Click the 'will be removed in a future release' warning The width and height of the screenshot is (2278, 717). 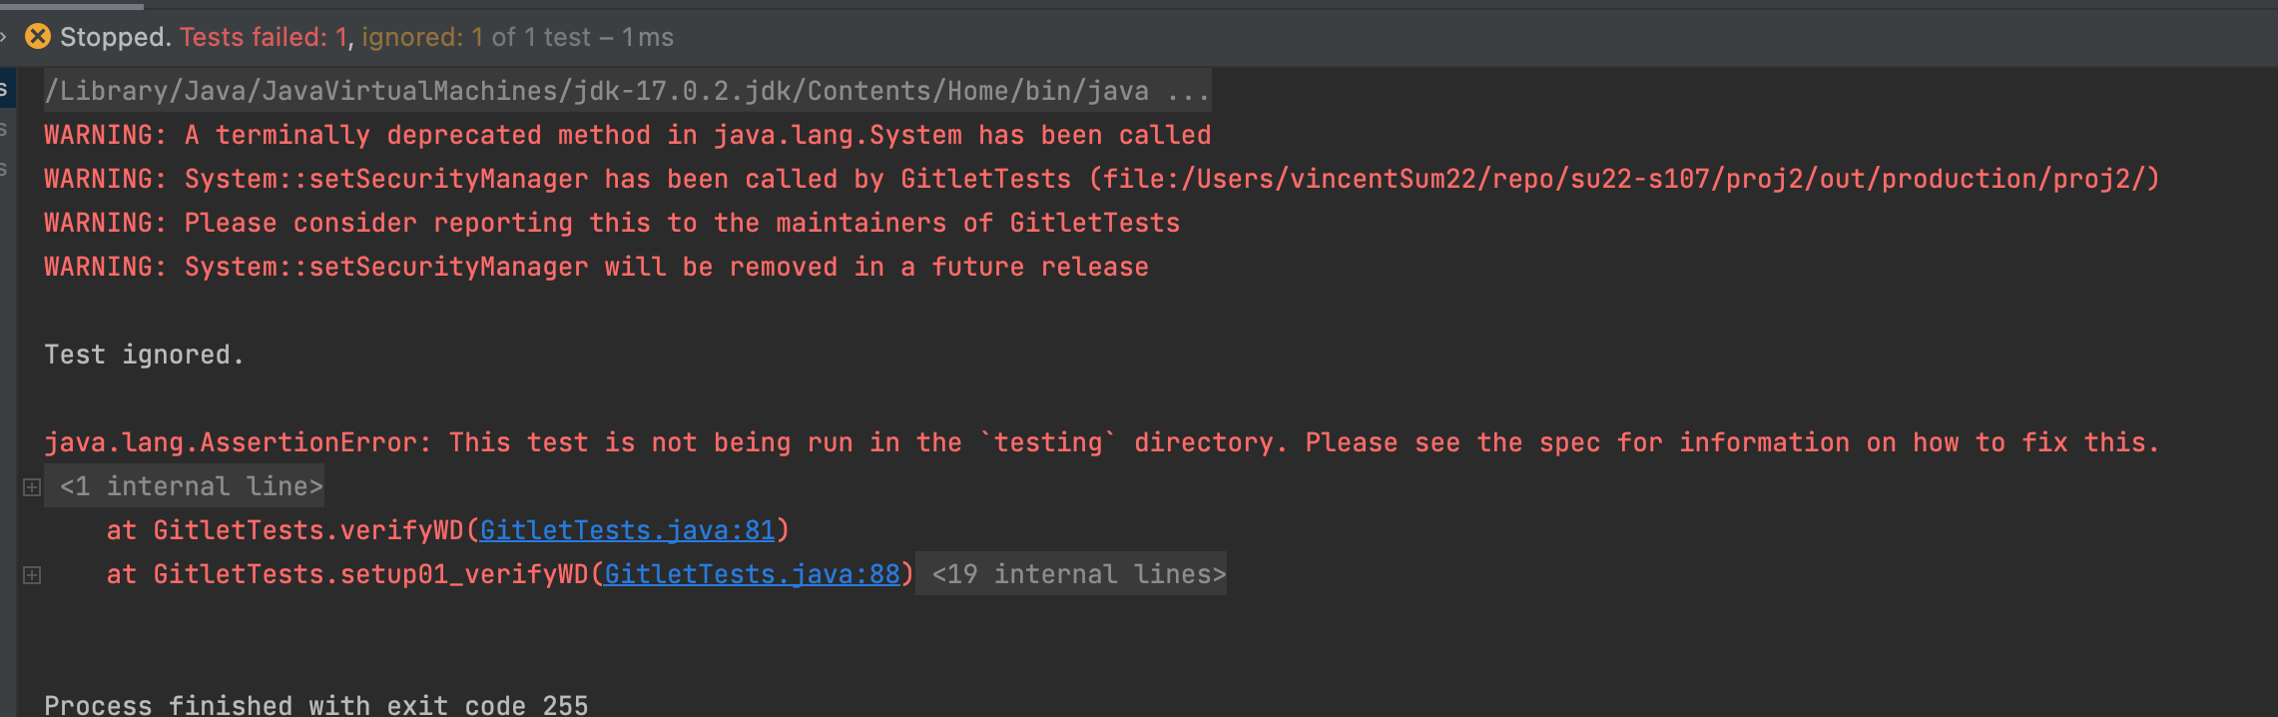point(596,267)
